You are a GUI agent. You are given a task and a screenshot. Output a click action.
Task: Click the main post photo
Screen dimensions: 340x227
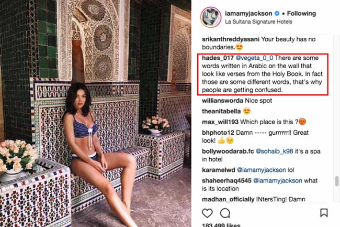pyautogui.click(x=95, y=113)
